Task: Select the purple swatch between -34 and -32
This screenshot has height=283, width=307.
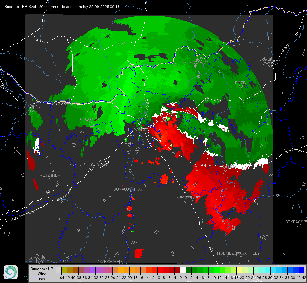Action: (93, 270)
